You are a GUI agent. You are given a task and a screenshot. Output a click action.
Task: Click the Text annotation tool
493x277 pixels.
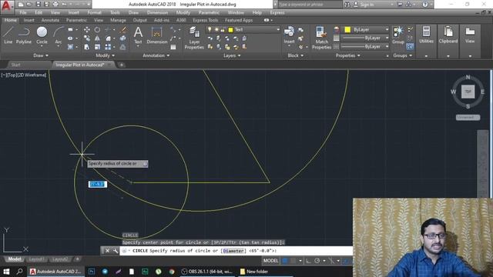click(138, 35)
